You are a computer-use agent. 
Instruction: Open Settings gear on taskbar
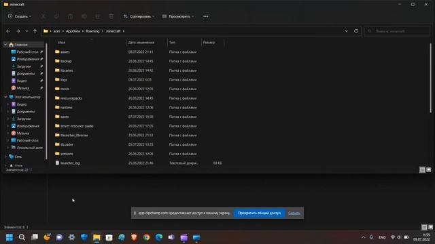[x=71, y=237]
